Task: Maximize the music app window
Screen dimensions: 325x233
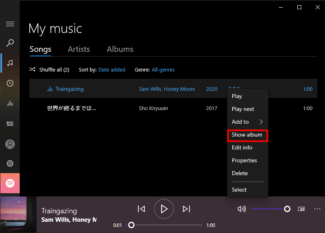Action: pos(299,7)
